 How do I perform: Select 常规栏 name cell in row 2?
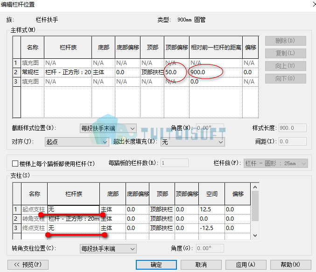point(32,72)
